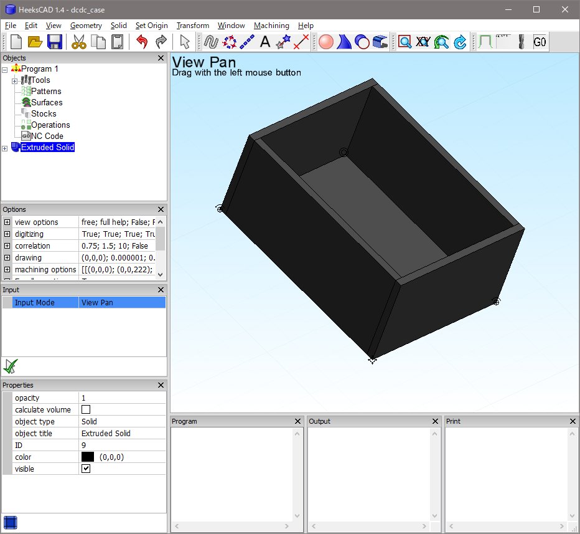The height and width of the screenshot is (534, 580).
Task: Expand the machining options row
Action: click(7, 270)
